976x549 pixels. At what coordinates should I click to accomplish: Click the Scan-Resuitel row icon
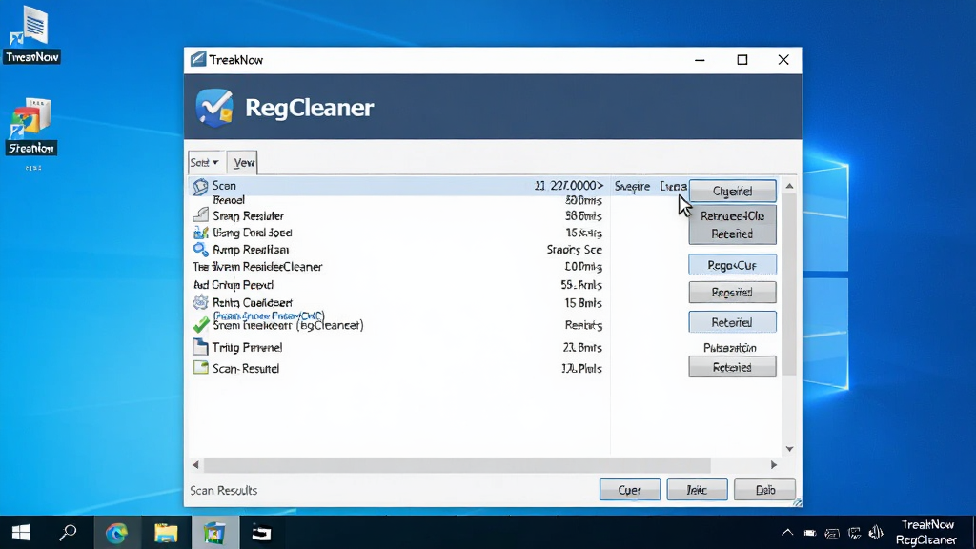coord(200,368)
